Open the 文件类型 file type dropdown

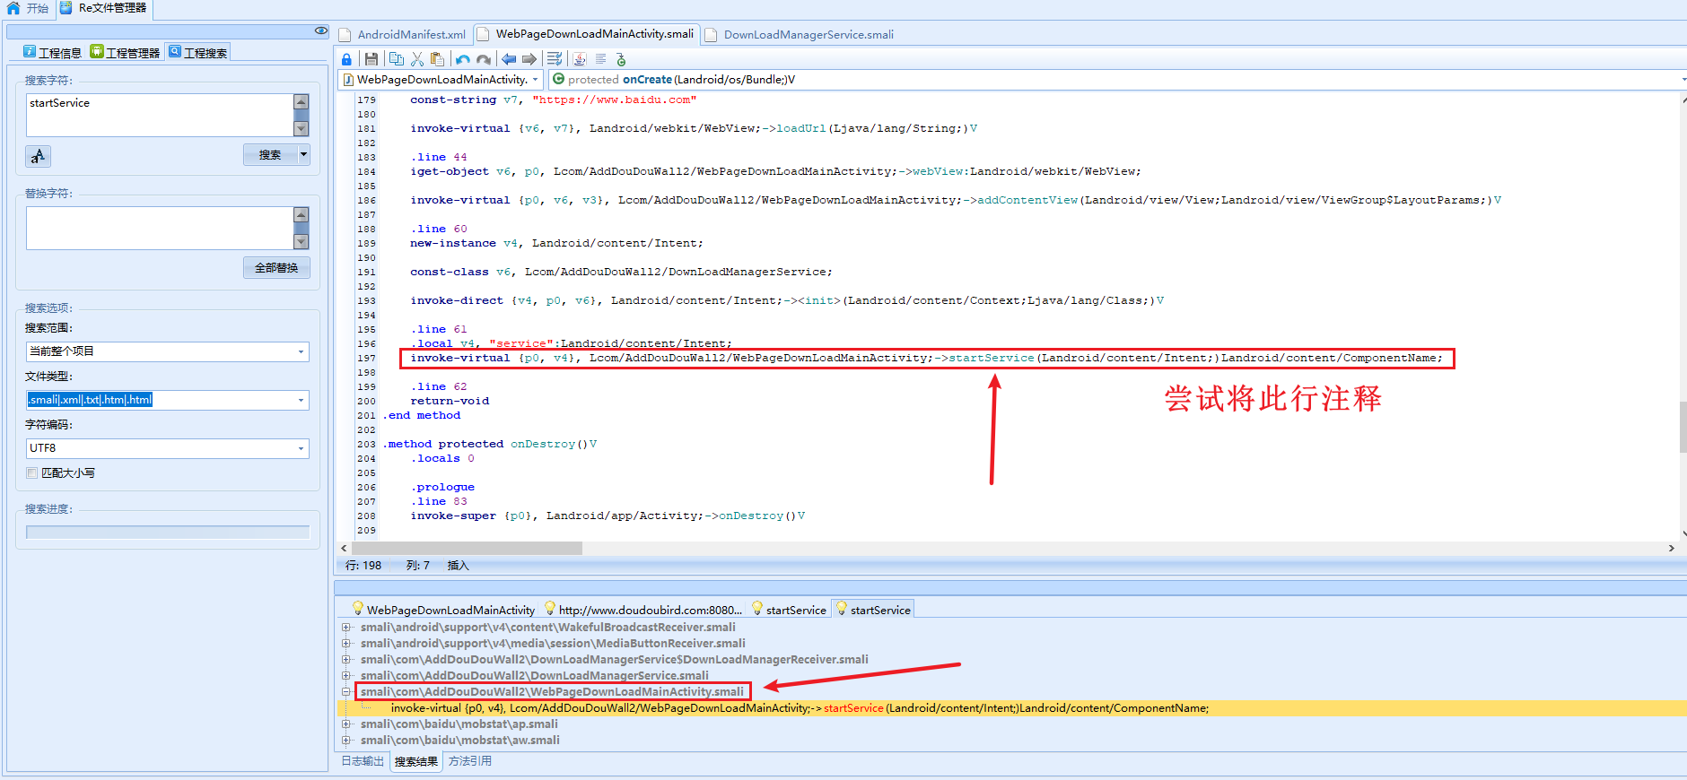pos(301,400)
